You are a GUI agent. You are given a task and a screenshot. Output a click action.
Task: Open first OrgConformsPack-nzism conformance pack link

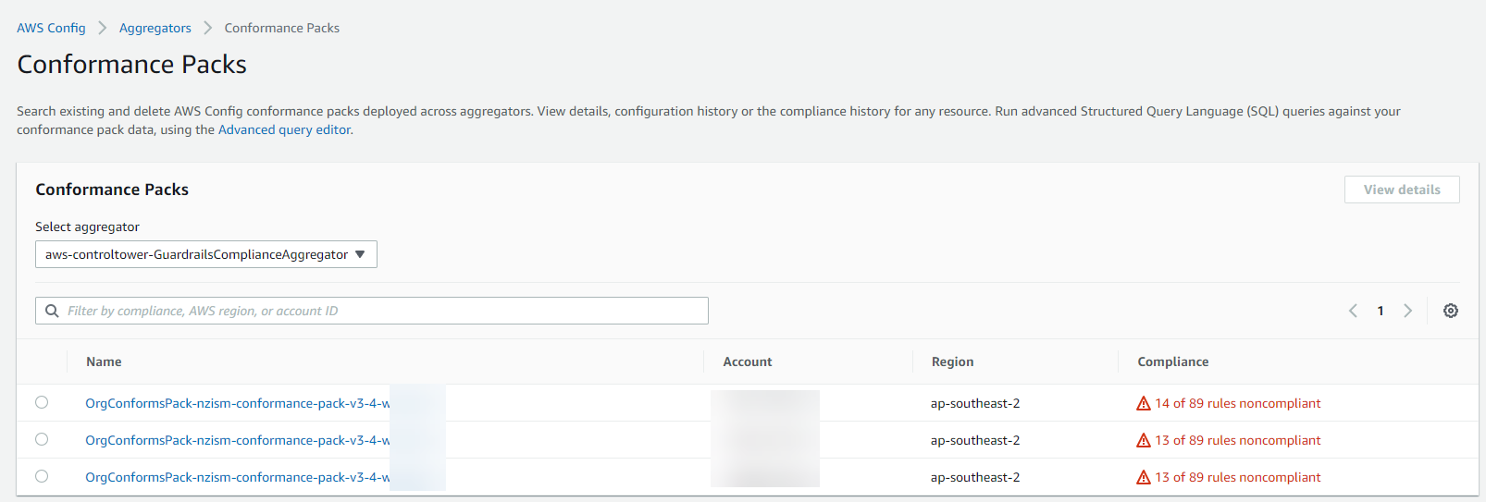point(237,403)
